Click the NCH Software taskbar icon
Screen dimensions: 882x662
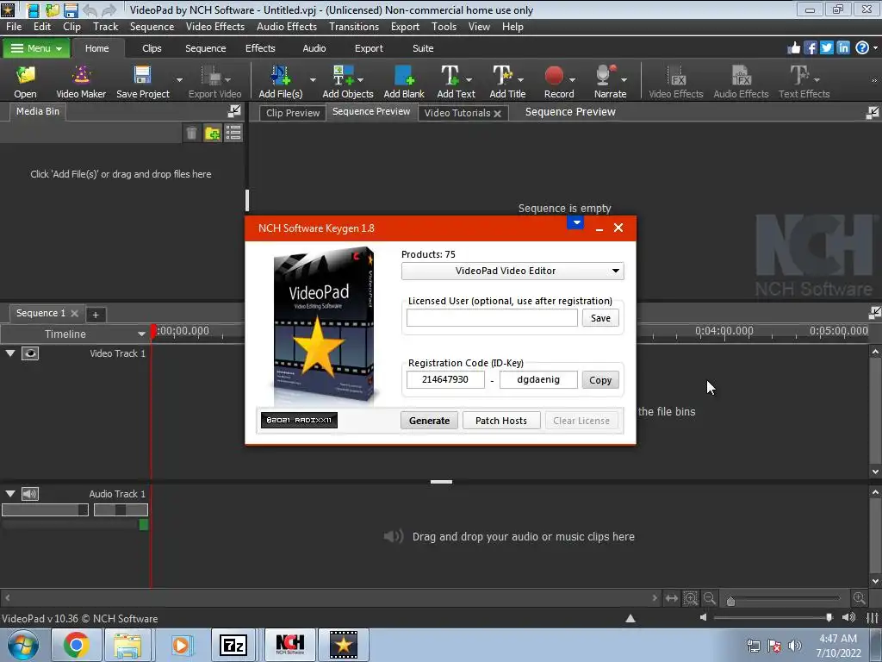point(289,645)
